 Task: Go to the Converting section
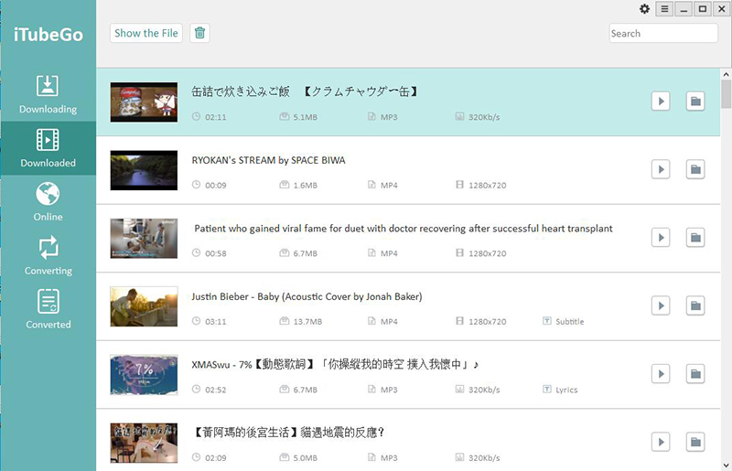48,256
